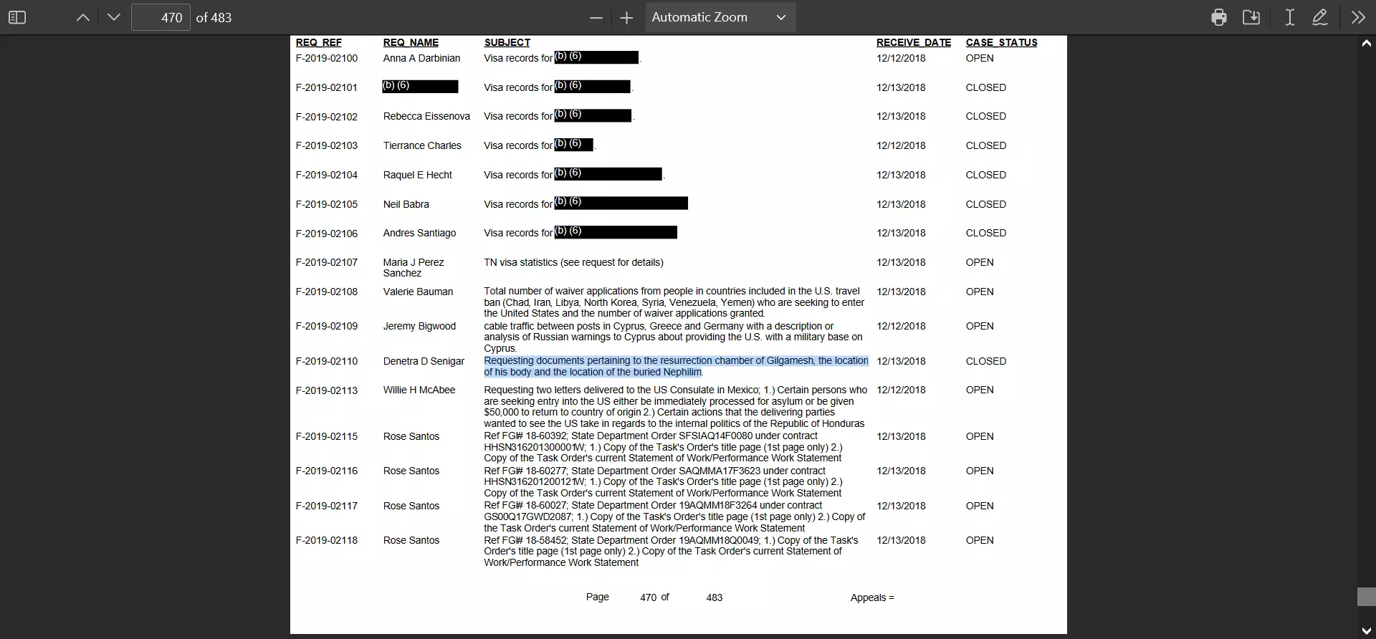Click CLOSED status for F-2019-02110

click(x=985, y=361)
